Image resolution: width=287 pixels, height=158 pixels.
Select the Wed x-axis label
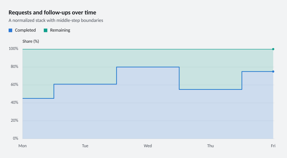[x=148, y=146]
